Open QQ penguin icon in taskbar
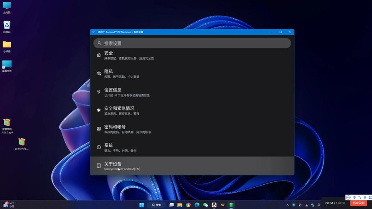Image resolution: width=372 pixels, height=209 pixels. coord(214,205)
